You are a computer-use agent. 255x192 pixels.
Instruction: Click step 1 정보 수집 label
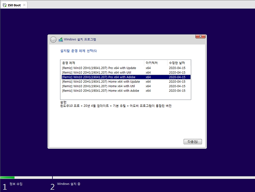(x=16, y=184)
